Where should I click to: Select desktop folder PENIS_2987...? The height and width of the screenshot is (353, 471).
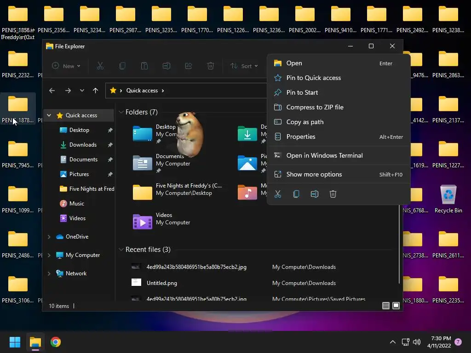125,19
